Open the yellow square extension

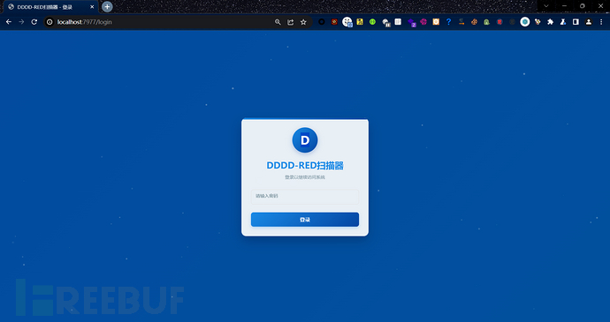point(360,22)
